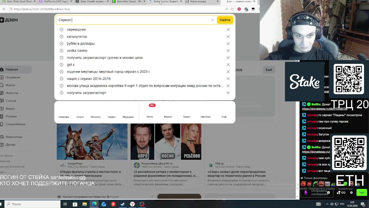Select the suggestion калькулятор
This screenshot has height=208, width=369.
click(77, 36)
